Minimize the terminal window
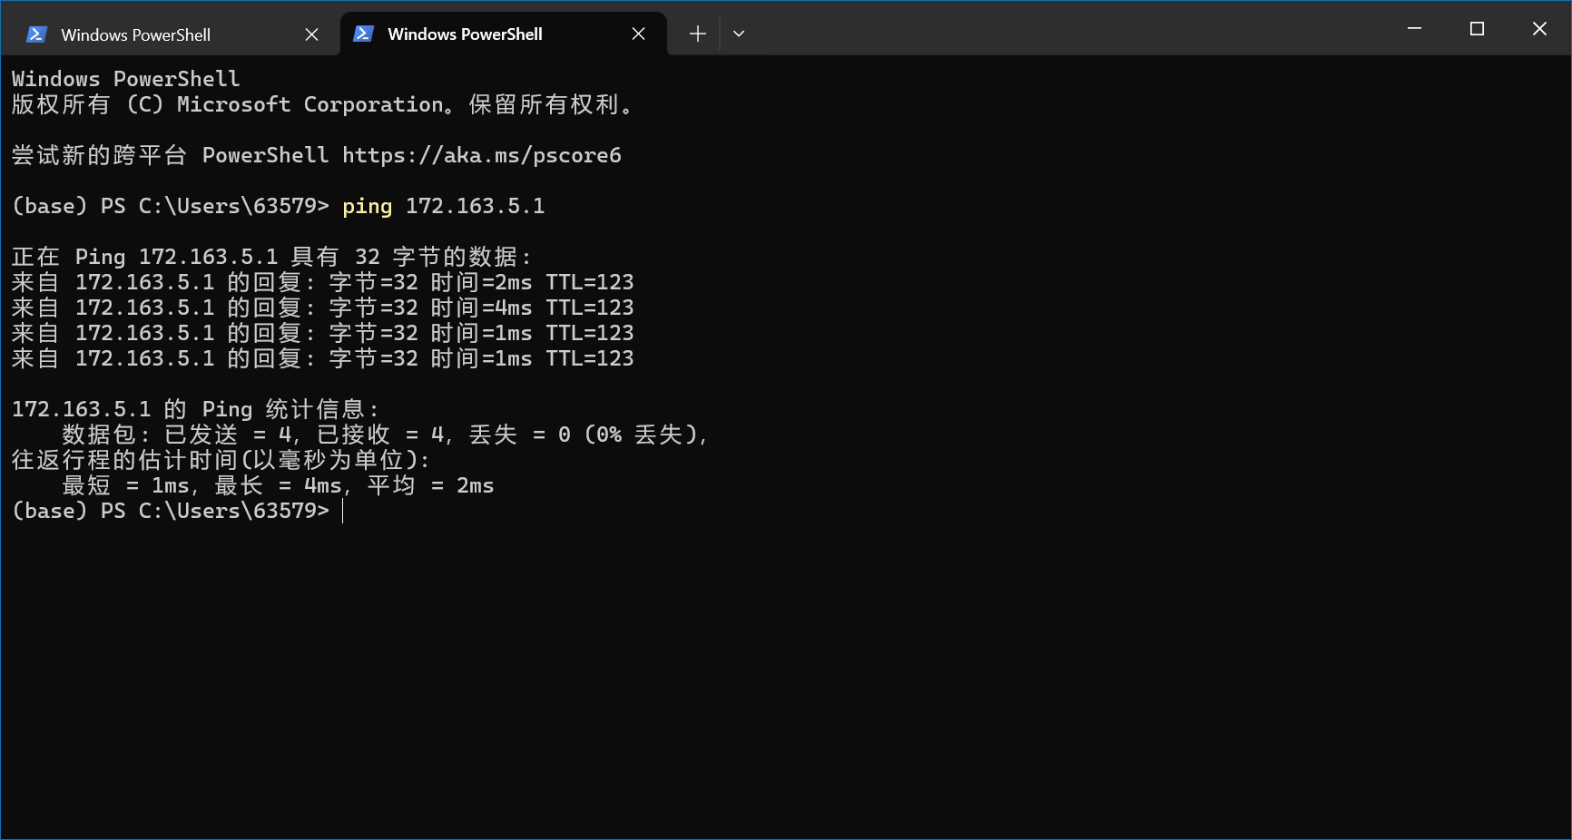The image size is (1572, 840). point(1414,29)
